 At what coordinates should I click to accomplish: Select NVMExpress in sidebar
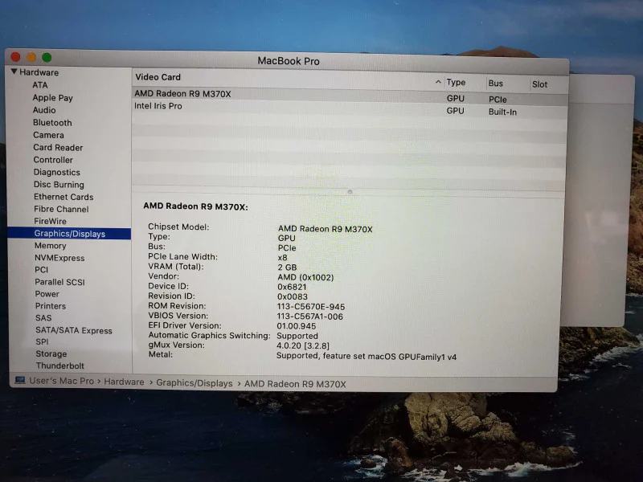59,258
